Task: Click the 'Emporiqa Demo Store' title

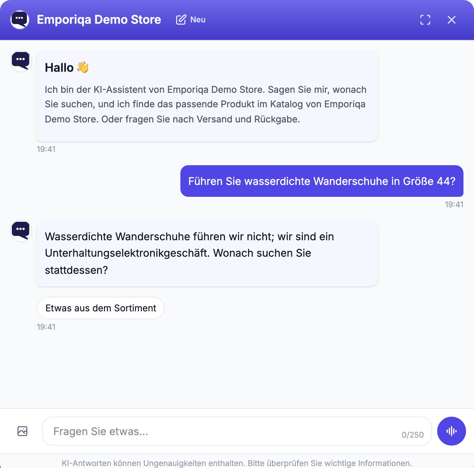Action: pos(99,20)
